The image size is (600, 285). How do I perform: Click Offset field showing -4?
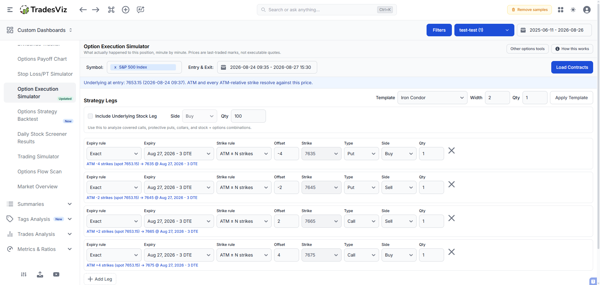pyautogui.click(x=286, y=154)
